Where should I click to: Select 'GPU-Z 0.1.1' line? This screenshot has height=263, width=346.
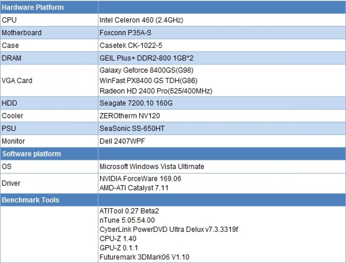pyautogui.click(x=119, y=248)
